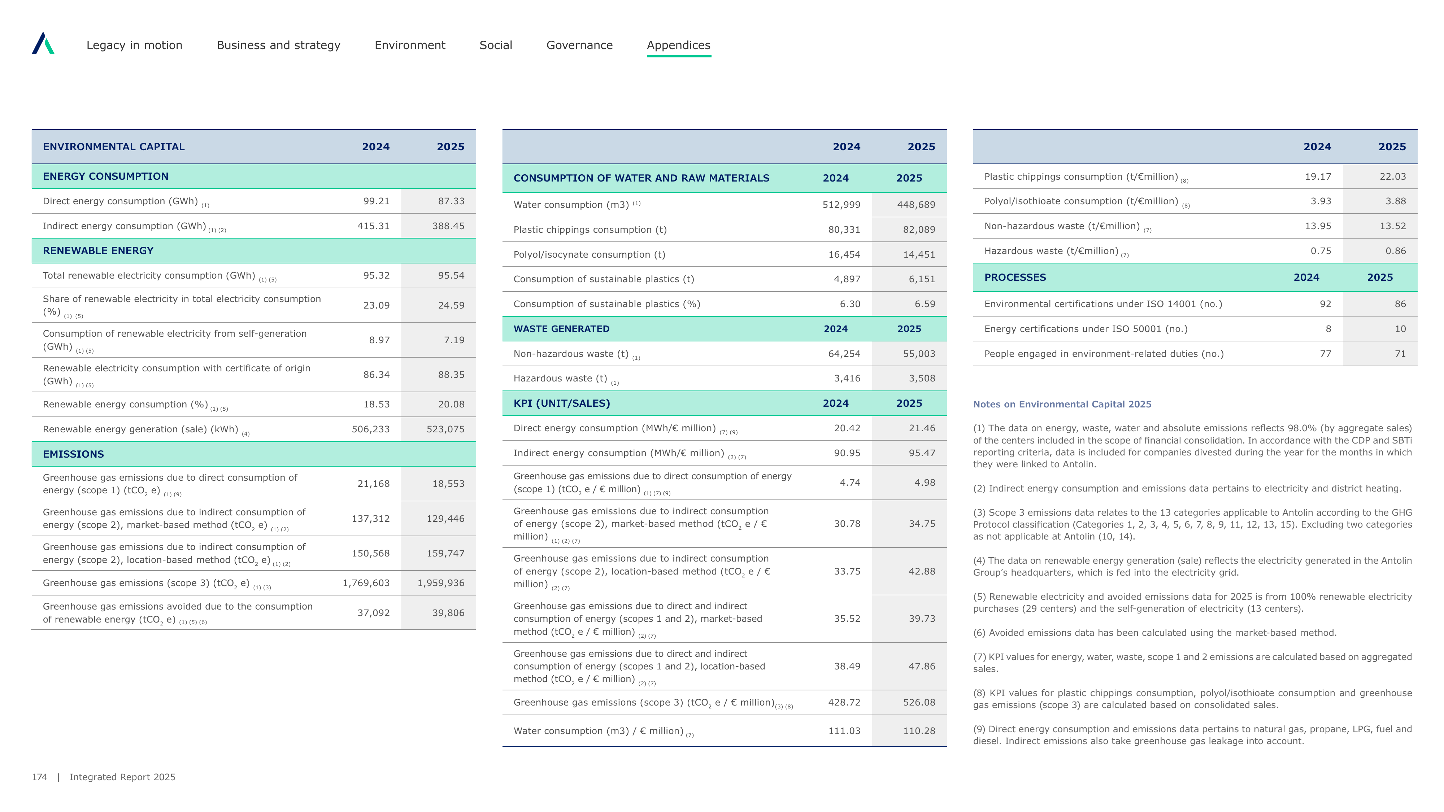The height and width of the screenshot is (812, 1444).
Task: Click the PROCESSES section heading
Action: point(1015,278)
